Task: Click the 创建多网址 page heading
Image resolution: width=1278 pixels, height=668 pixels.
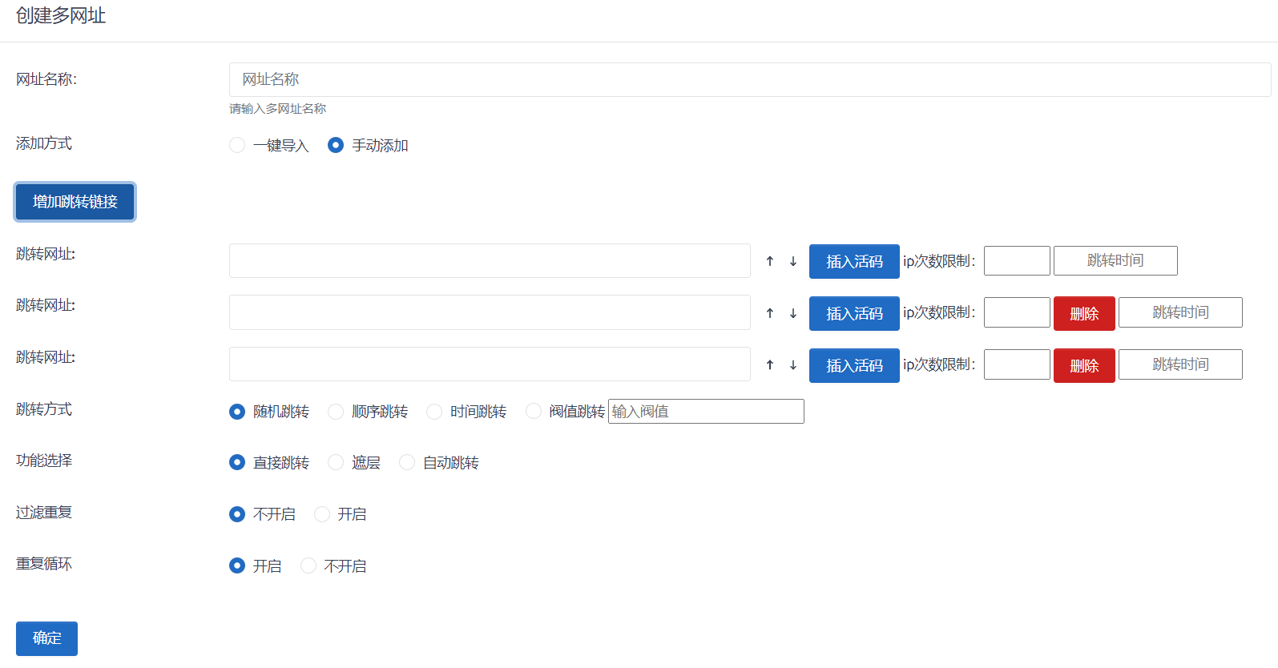Action: (61, 15)
